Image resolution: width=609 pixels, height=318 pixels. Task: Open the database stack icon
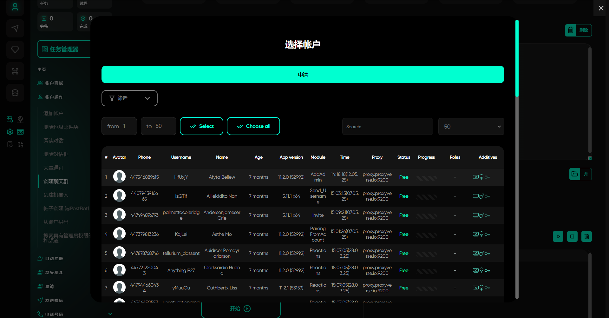pyautogui.click(x=15, y=93)
